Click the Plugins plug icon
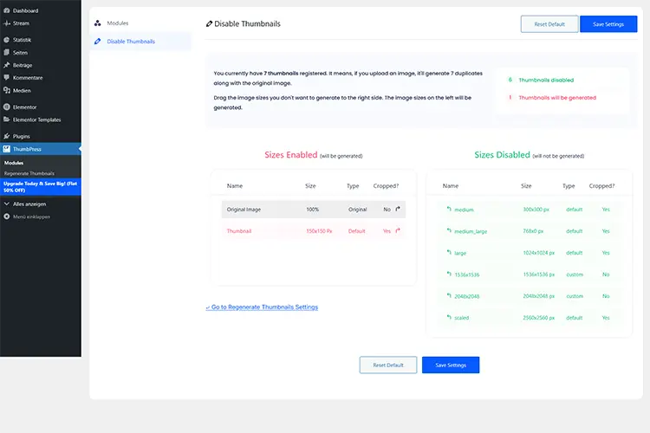This screenshot has width=650, height=433. [x=7, y=136]
